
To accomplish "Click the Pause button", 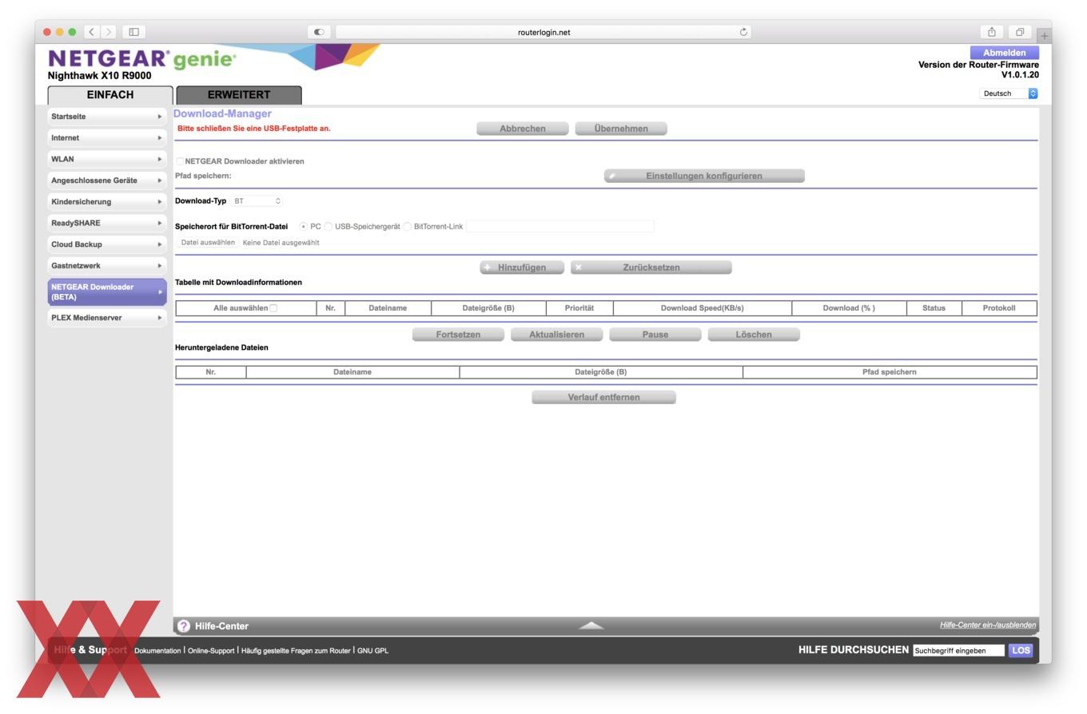I will click(x=655, y=335).
